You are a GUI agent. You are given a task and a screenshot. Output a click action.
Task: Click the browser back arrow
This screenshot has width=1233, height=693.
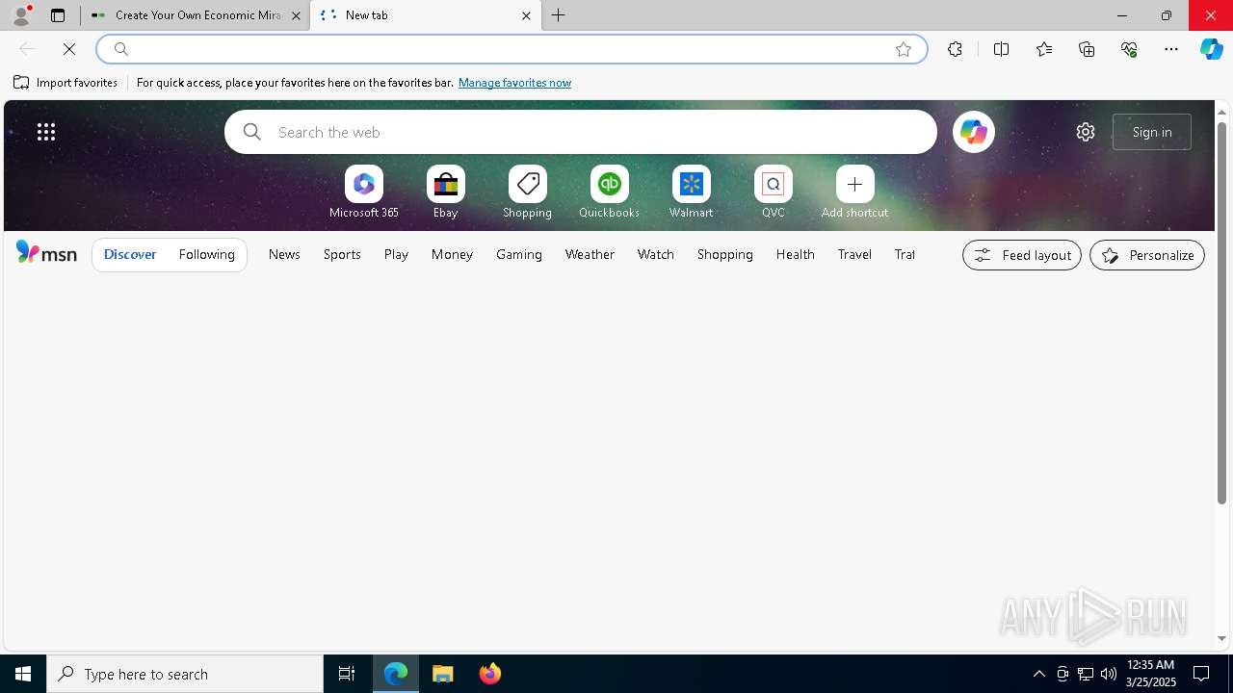(27, 49)
